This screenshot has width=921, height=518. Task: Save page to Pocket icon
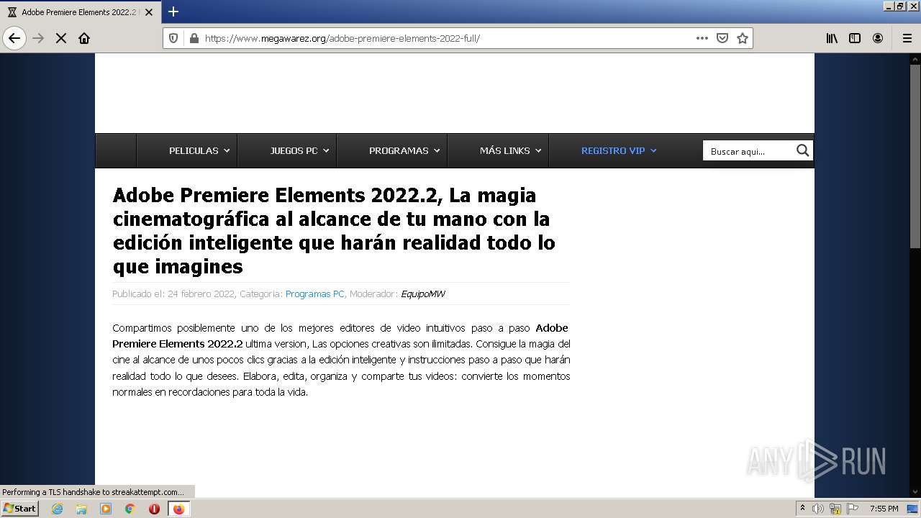click(722, 38)
